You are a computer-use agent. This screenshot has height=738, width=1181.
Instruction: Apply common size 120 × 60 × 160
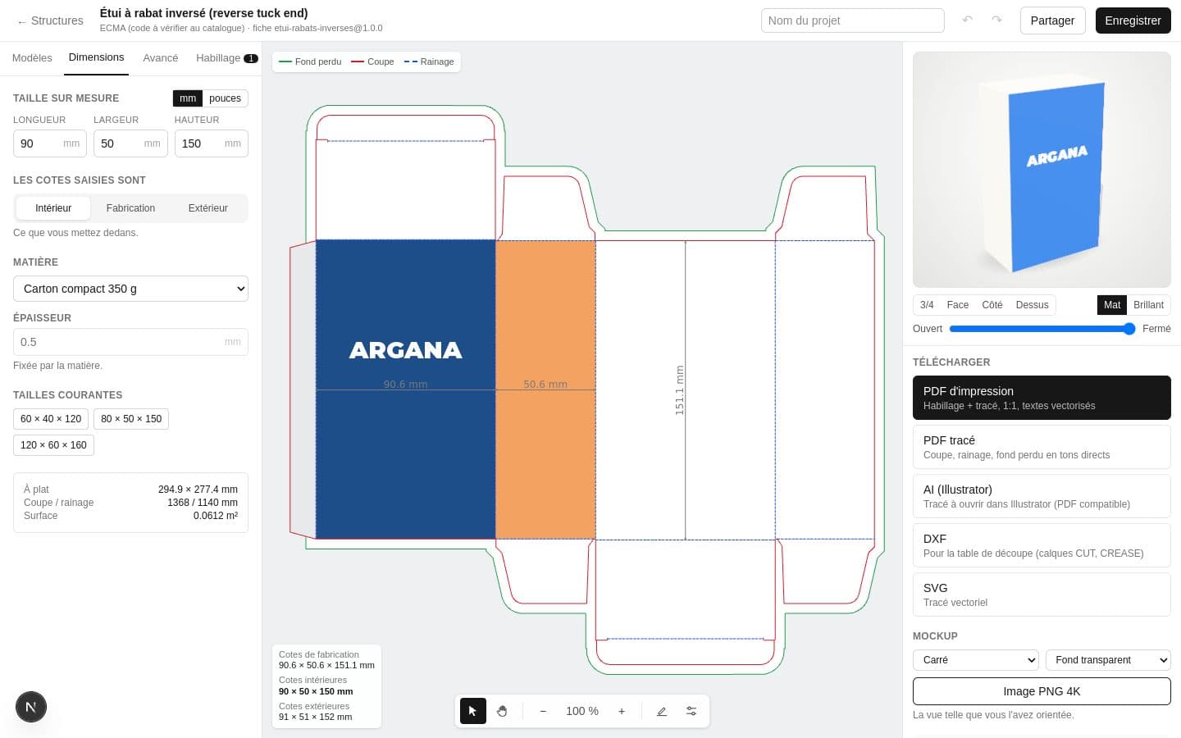tap(53, 445)
